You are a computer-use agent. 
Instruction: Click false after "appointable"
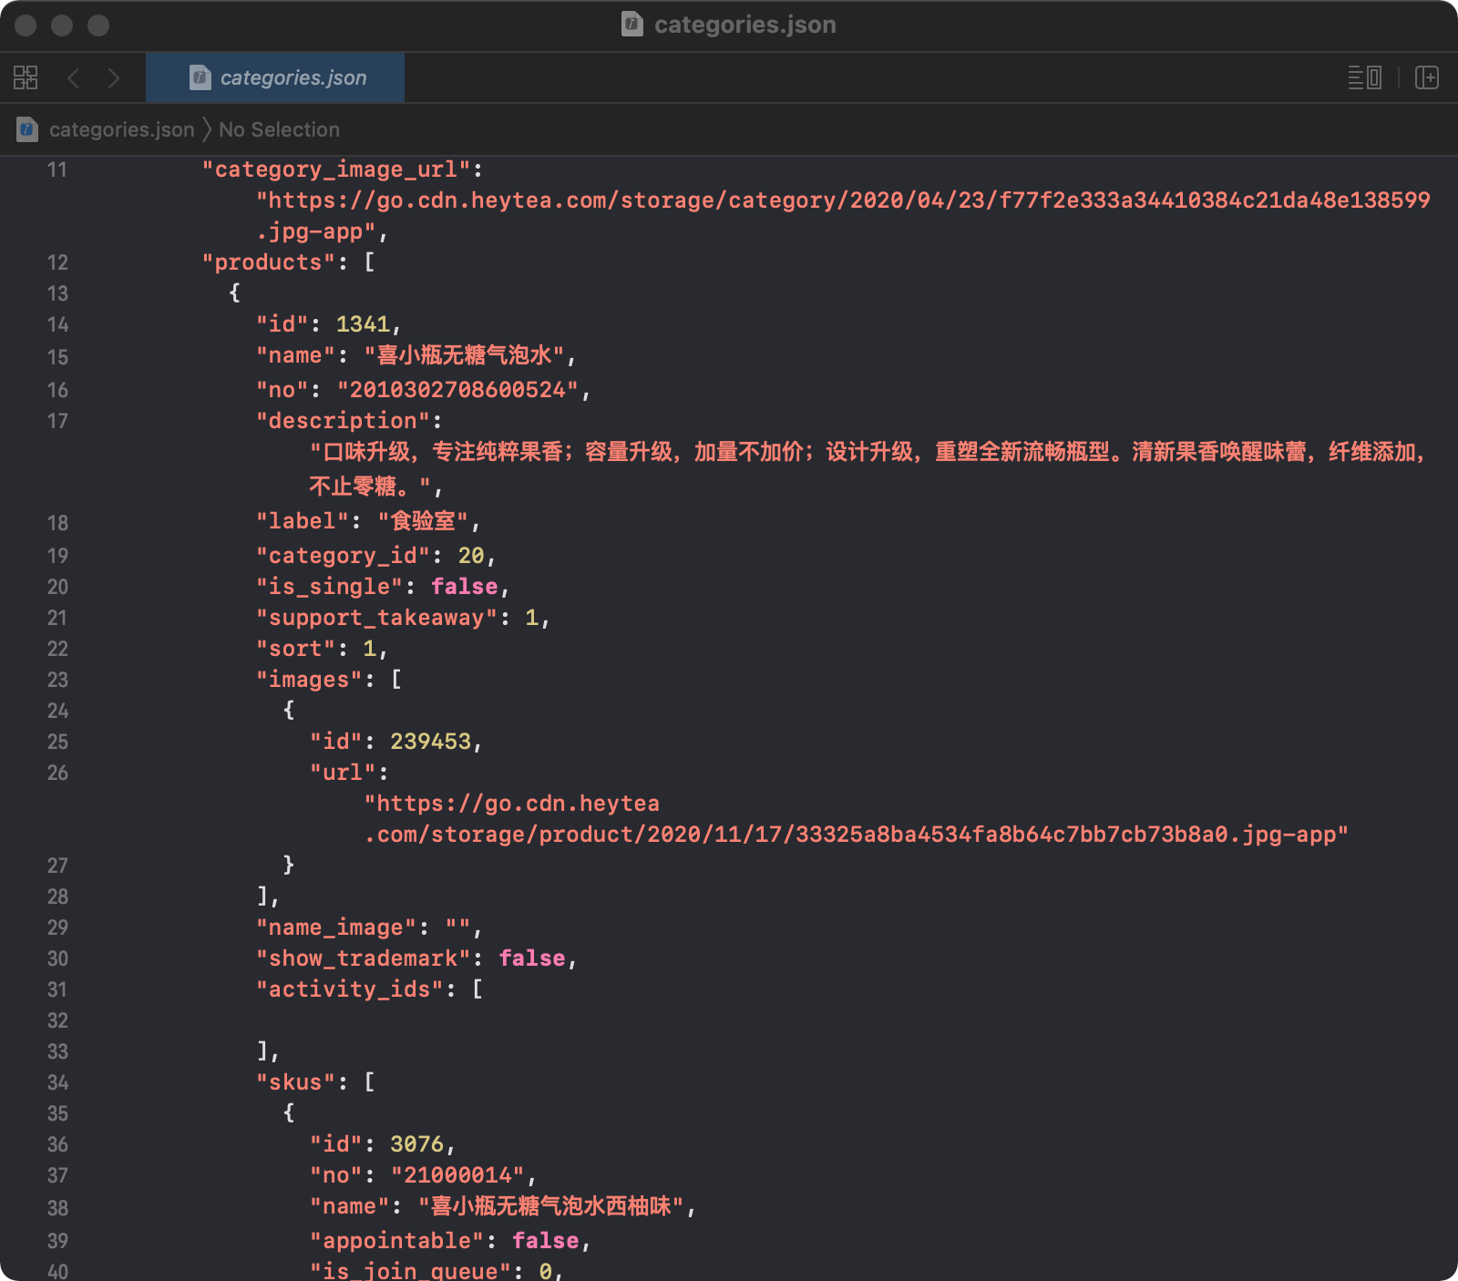pyautogui.click(x=546, y=1241)
